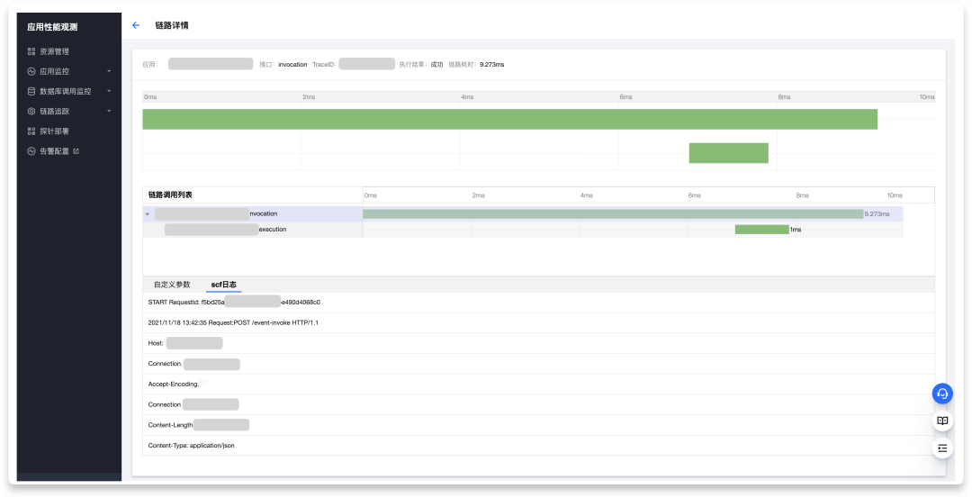Image resolution: width=972 pixels, height=498 pixels.
Task: Click the Host: log line
Action: pos(538,343)
